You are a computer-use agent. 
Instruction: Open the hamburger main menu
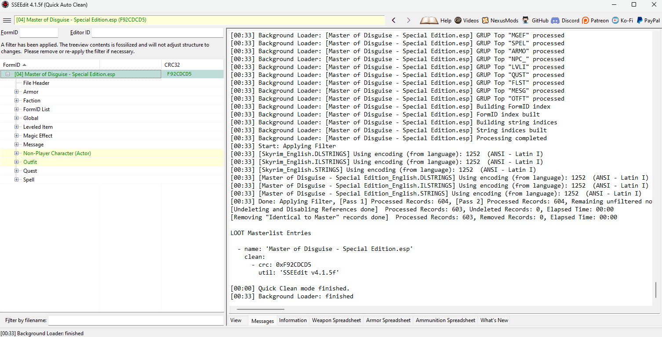pyautogui.click(x=7, y=21)
